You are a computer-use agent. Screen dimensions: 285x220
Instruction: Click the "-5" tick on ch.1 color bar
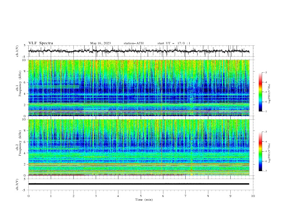266,92
